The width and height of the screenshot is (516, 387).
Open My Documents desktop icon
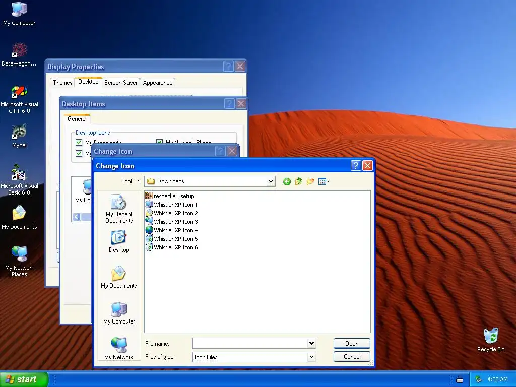pyautogui.click(x=19, y=217)
